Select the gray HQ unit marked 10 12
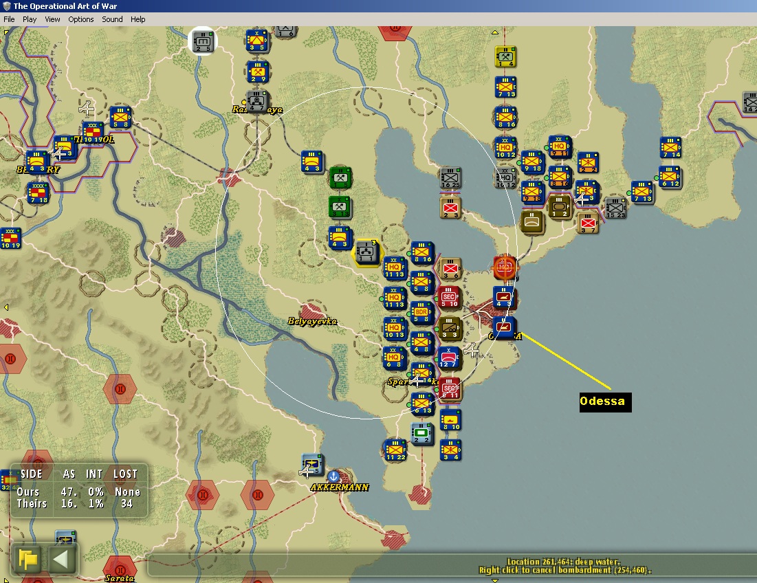This screenshot has height=583, width=757. tap(505, 177)
